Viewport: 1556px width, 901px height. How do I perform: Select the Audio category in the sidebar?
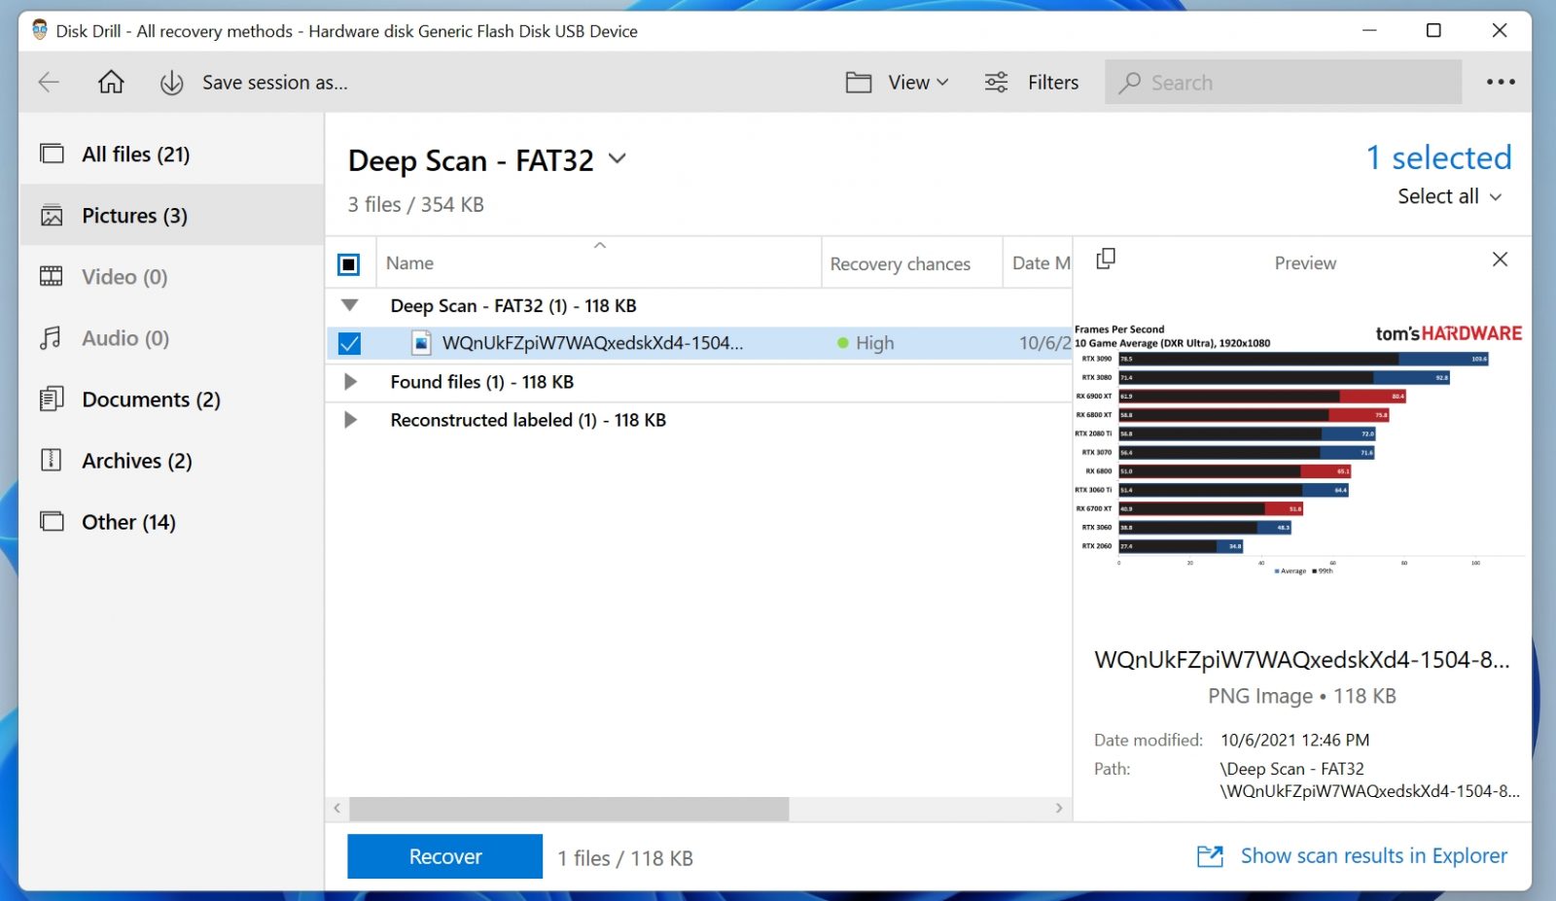click(124, 338)
